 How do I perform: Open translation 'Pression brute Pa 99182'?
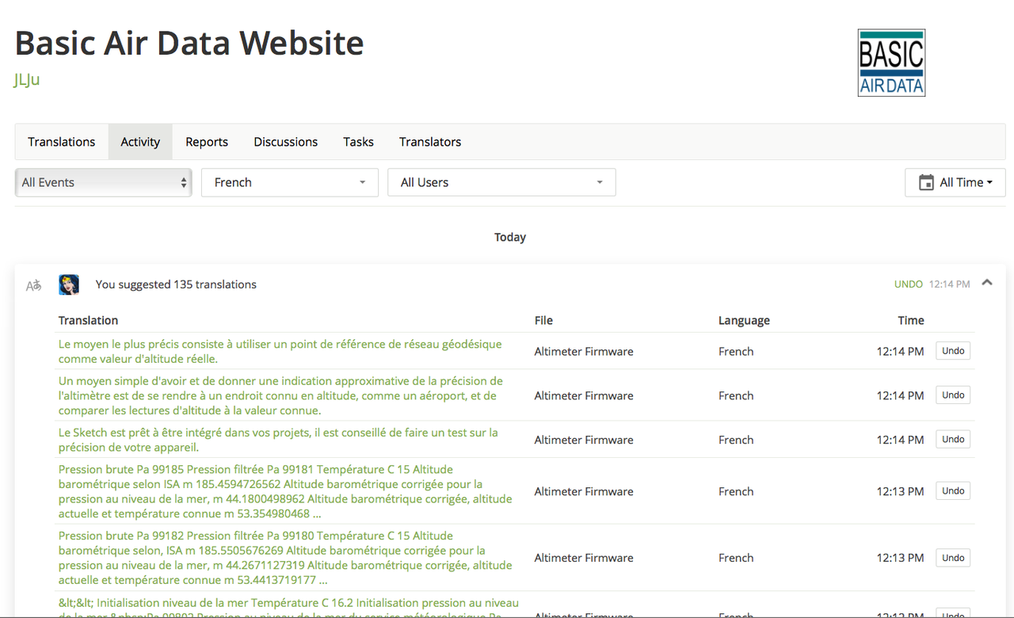(x=285, y=558)
